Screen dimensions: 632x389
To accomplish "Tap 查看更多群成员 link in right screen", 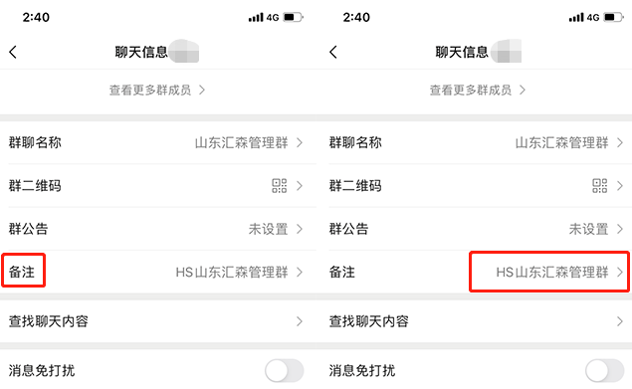I will point(478,90).
